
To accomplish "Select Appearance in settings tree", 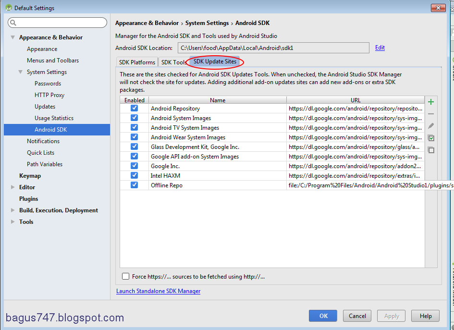I will tap(42, 49).
